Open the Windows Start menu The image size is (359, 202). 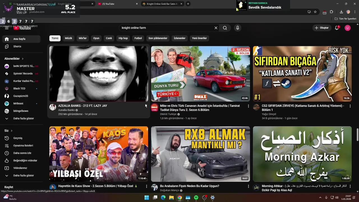coord(147,198)
